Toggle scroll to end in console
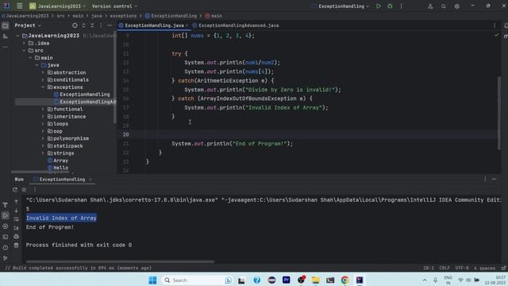This screenshot has width=508, height=286. (16, 228)
